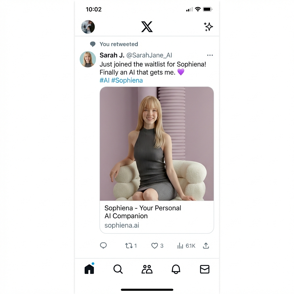Select the X logo at the top
The height and width of the screenshot is (294, 294).
tap(147, 27)
